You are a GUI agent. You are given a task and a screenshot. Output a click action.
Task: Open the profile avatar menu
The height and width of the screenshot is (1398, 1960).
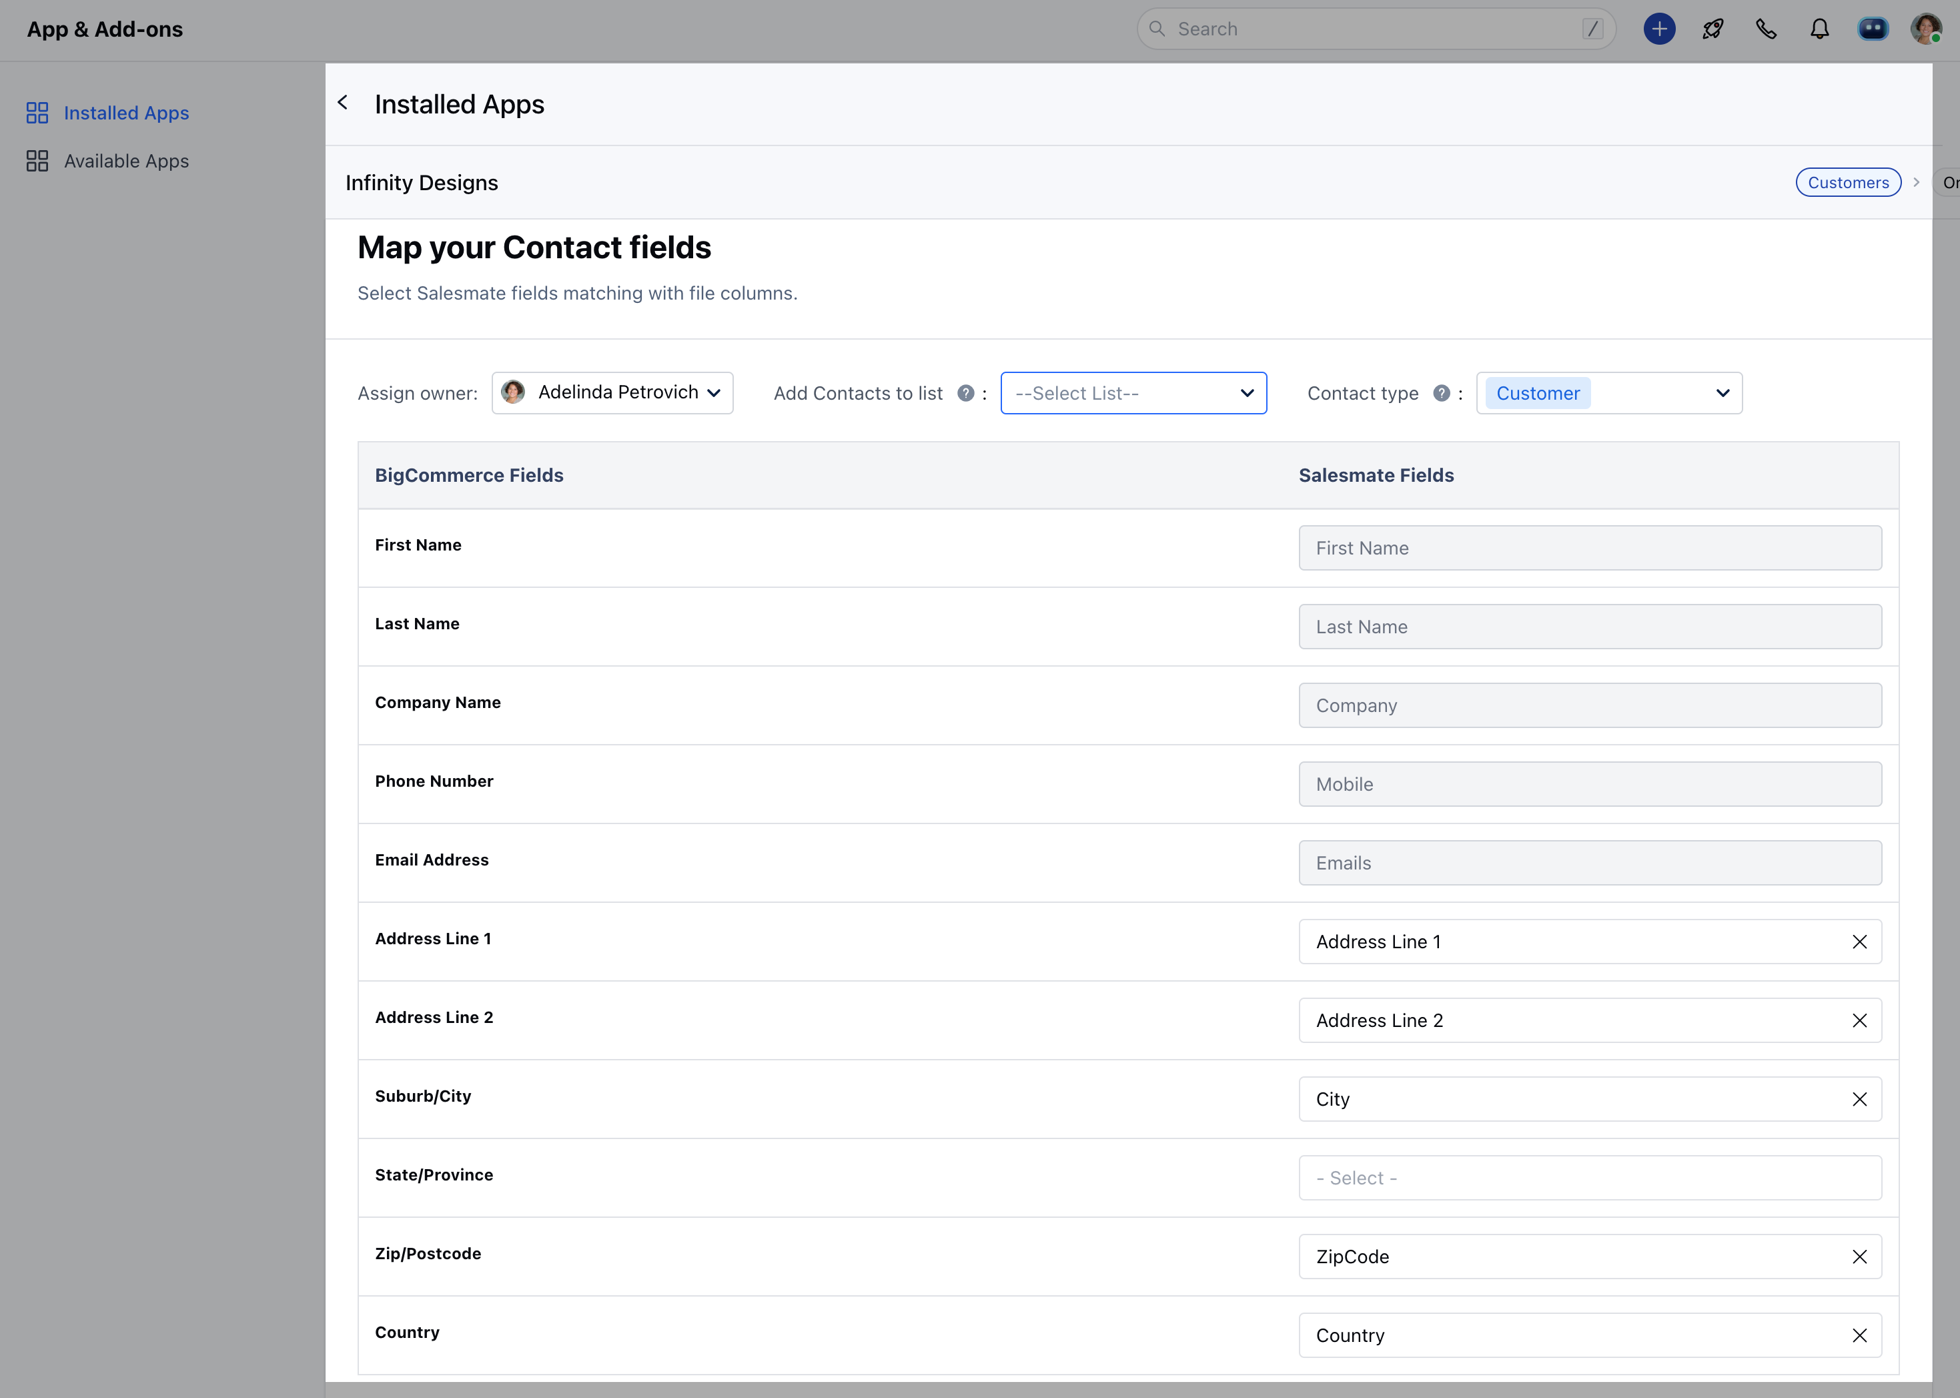coord(1927,29)
